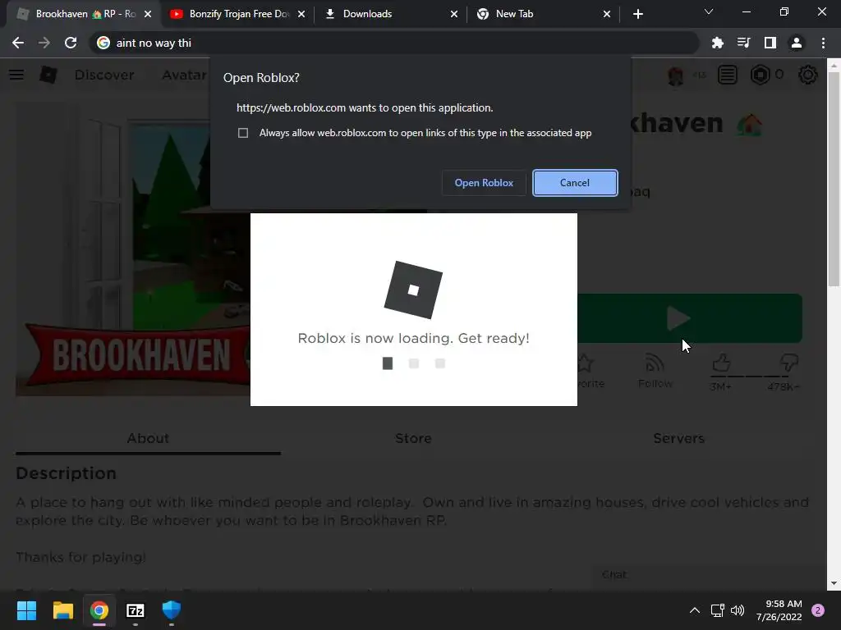The height and width of the screenshot is (630, 841).
Task: Go back to previous page
Action: click(18, 43)
